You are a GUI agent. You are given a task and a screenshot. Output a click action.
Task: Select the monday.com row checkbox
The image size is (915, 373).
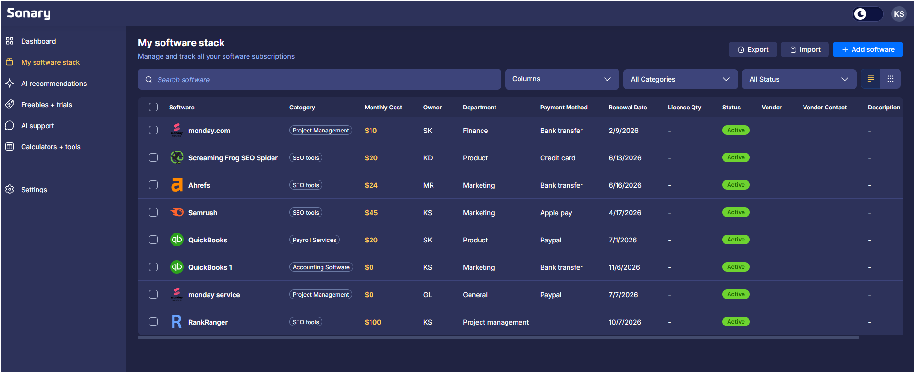153,130
